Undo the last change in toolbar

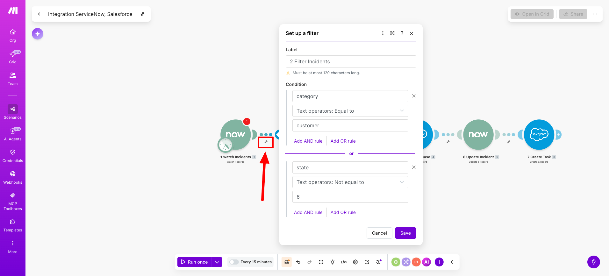click(298, 262)
